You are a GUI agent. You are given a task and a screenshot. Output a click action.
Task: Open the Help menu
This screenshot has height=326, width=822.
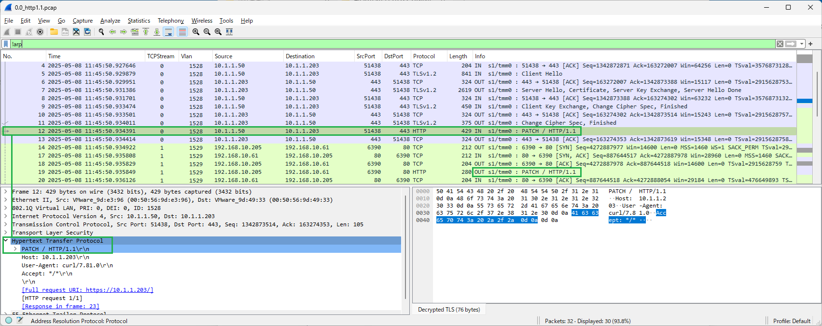point(247,21)
